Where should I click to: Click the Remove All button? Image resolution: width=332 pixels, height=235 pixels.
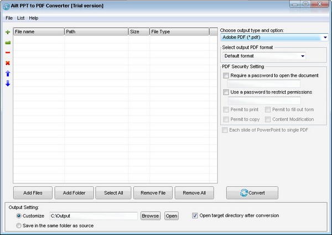(194, 193)
